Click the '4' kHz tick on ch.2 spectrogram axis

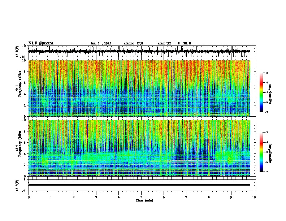click(25, 154)
